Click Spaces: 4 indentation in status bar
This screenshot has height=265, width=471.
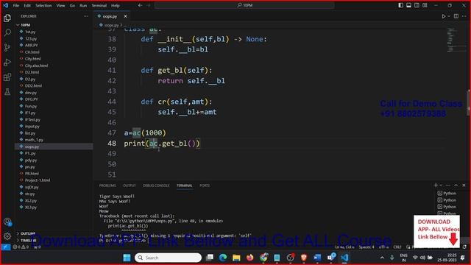[x=366, y=247]
